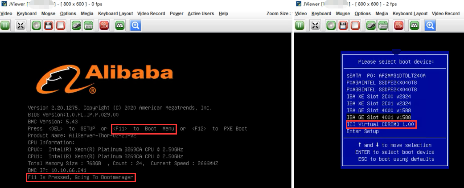Open CD/DVD media icon in left JViewer toolbar
Viewport: 464px width, 188px height.
[37, 26]
